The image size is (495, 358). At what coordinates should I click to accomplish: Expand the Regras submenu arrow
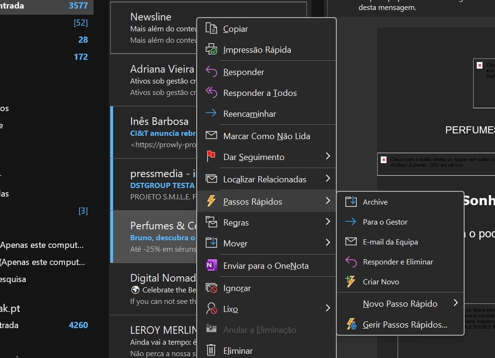pyautogui.click(x=327, y=222)
